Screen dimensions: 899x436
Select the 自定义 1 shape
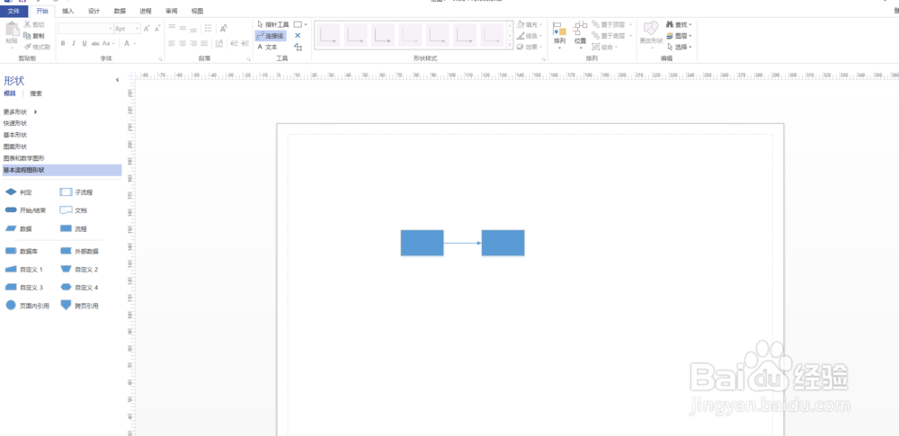click(x=23, y=269)
